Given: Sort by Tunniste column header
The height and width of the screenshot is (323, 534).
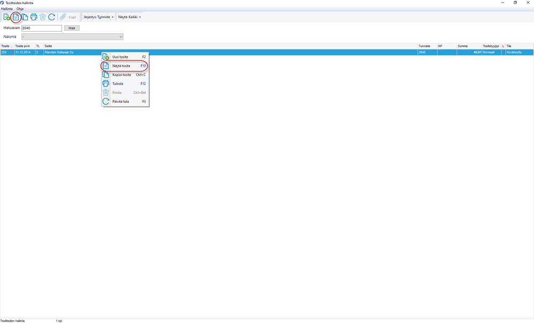Looking at the screenshot, I should [428, 46].
